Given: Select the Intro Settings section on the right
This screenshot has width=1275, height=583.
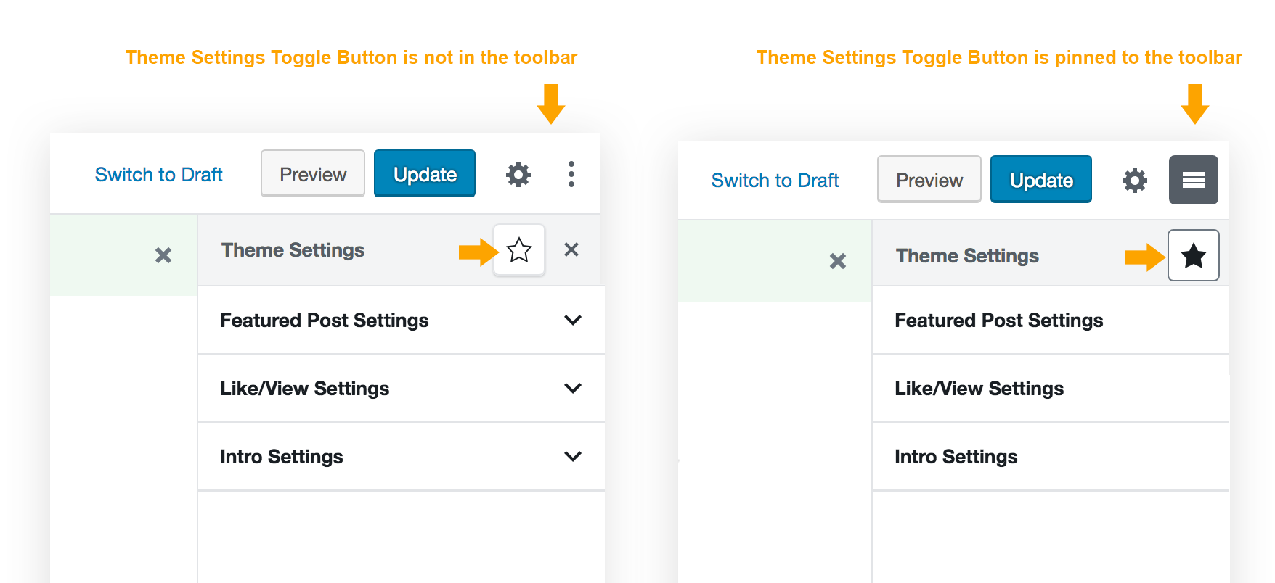Looking at the screenshot, I should tap(956, 456).
